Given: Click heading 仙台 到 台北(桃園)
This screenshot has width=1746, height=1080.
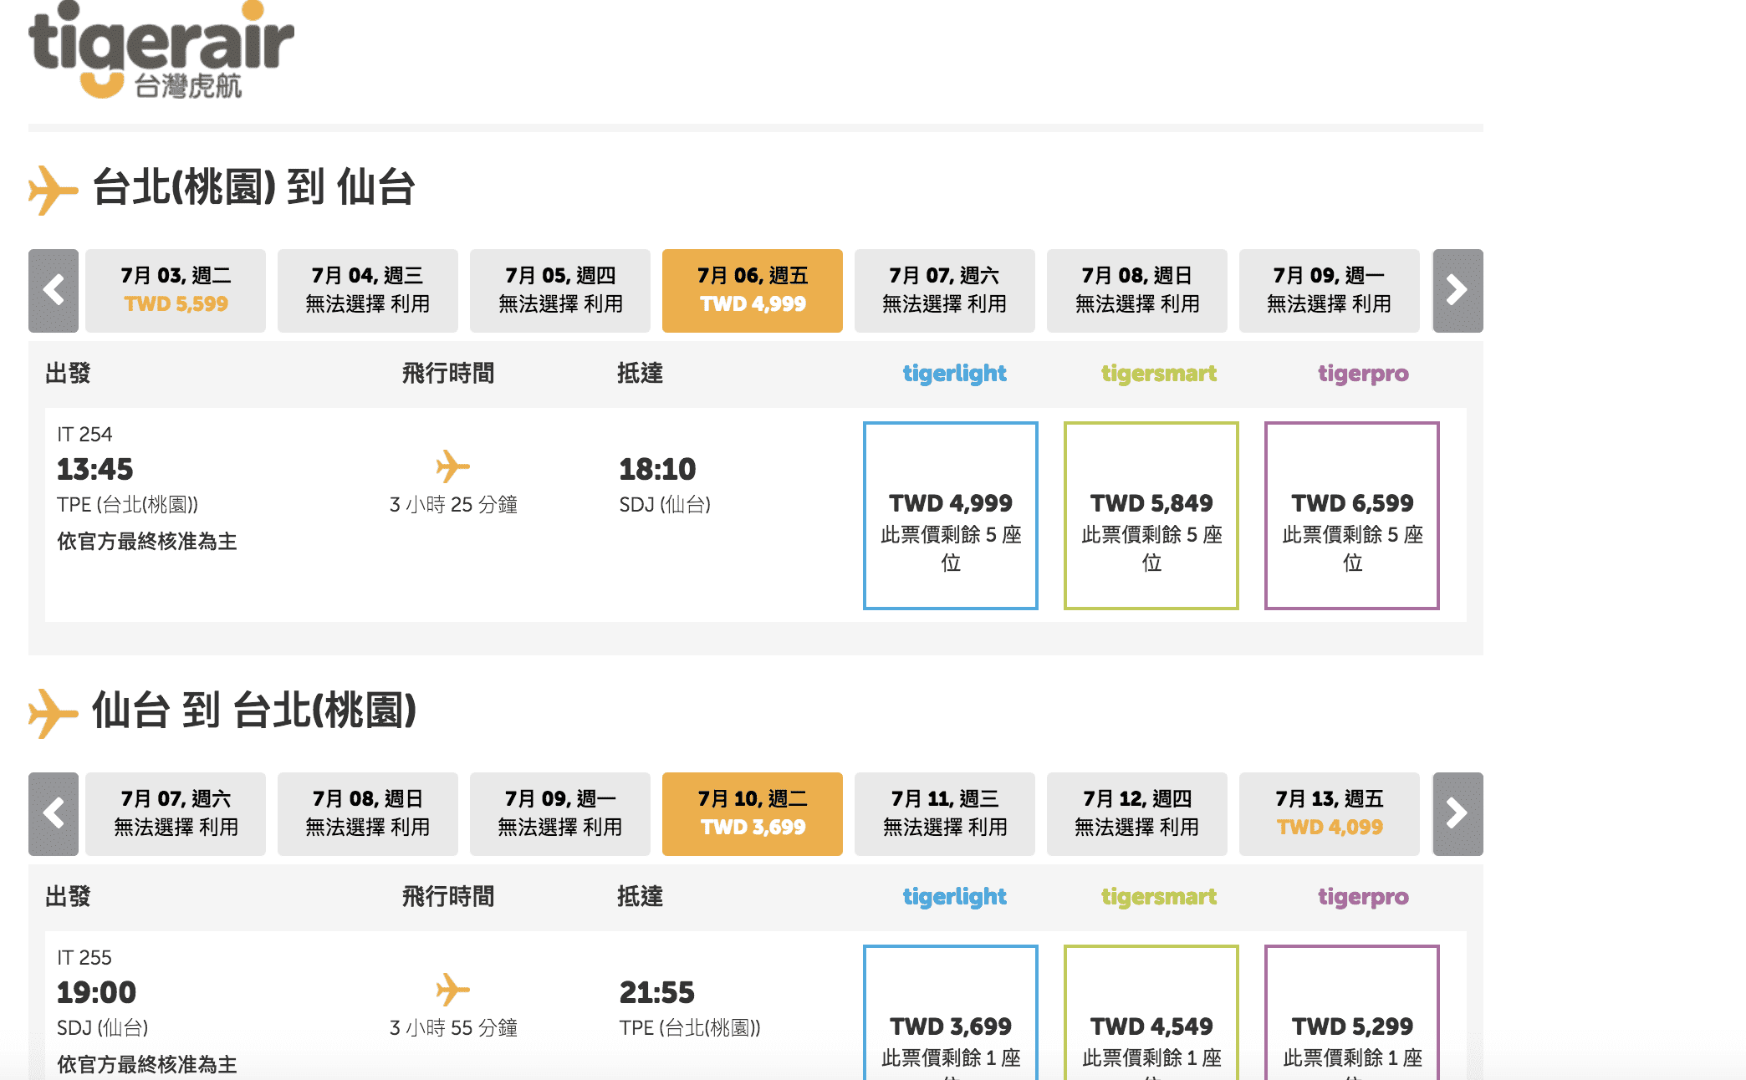Looking at the screenshot, I should (253, 710).
